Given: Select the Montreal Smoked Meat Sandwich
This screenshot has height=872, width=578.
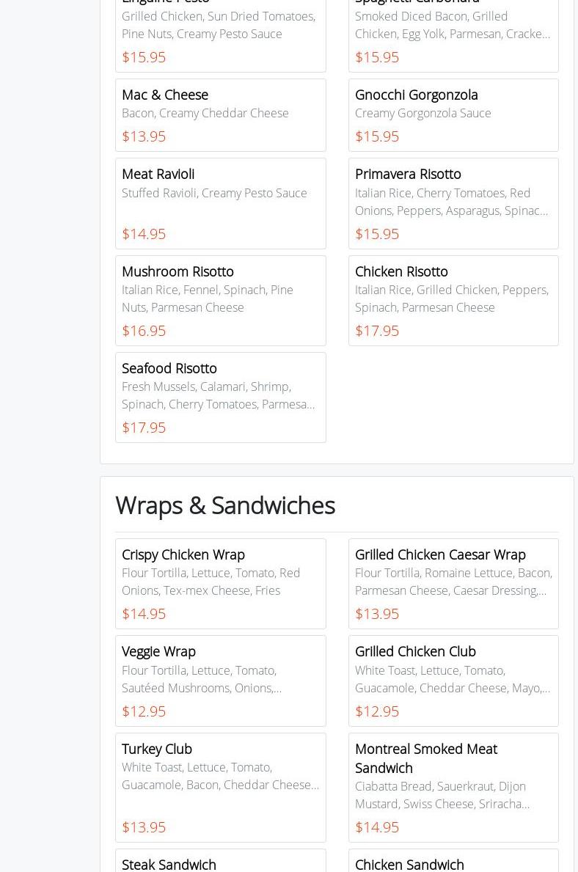Looking at the screenshot, I should pyautogui.click(x=453, y=787).
